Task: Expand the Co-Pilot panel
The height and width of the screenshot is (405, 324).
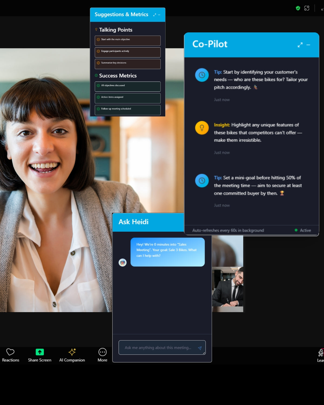Action: click(x=300, y=45)
